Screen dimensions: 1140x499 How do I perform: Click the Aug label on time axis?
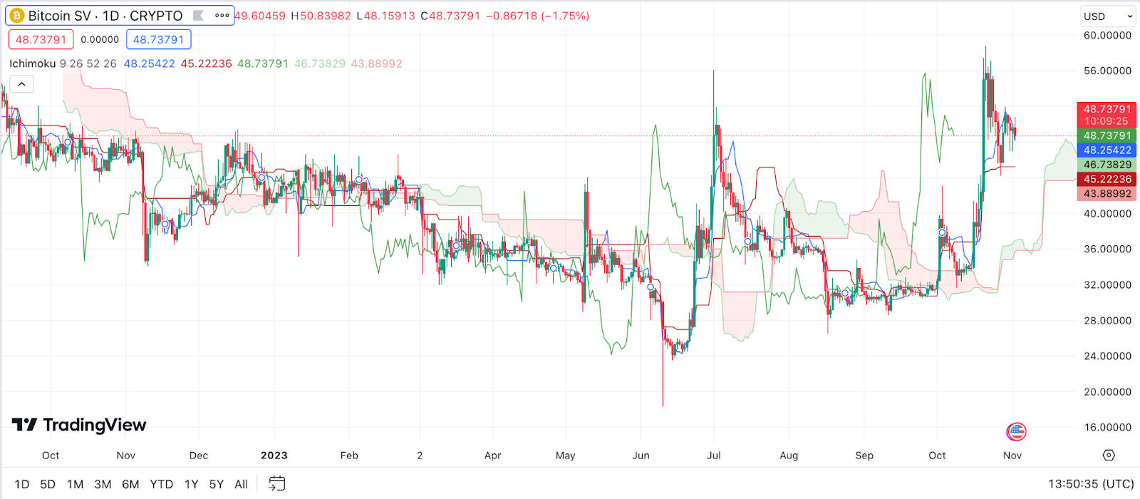(789, 455)
